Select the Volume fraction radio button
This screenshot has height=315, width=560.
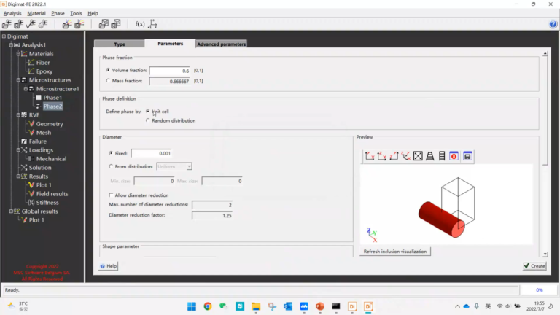click(108, 70)
